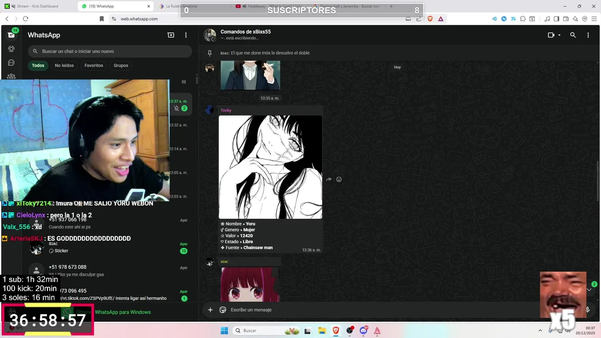601x338 pixels.
Task: Forward the Yoru image message
Action: [x=329, y=179]
